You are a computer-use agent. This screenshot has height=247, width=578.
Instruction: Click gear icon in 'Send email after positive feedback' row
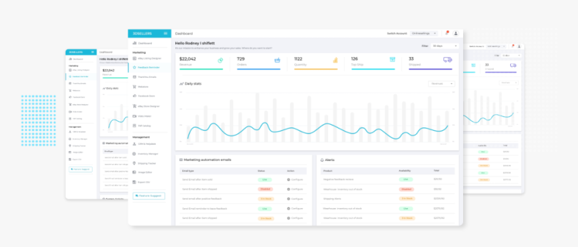point(288,199)
